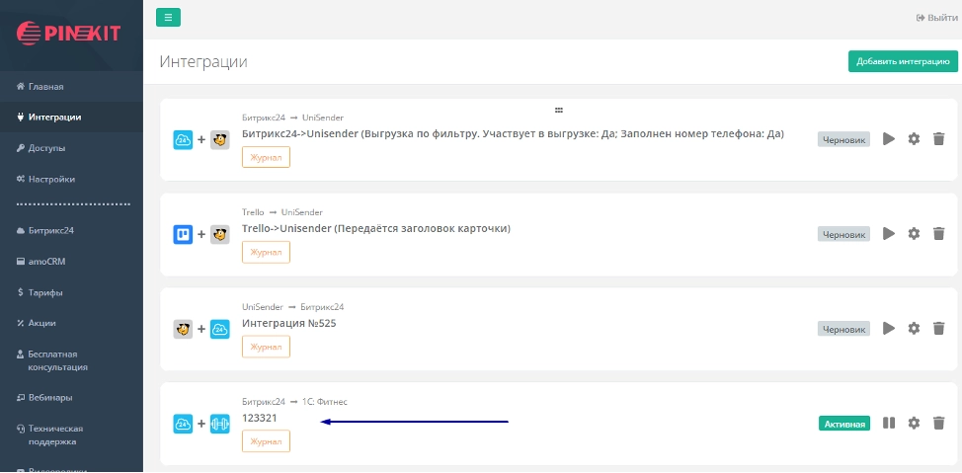Toggle the sidebar with hamburger button
The image size is (962, 473).
[x=168, y=17]
